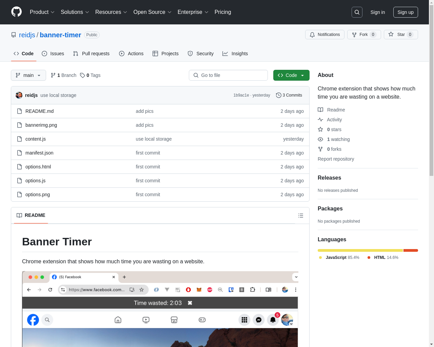Expand the Solutions menu
This screenshot has height=347, width=434.
coord(75,12)
